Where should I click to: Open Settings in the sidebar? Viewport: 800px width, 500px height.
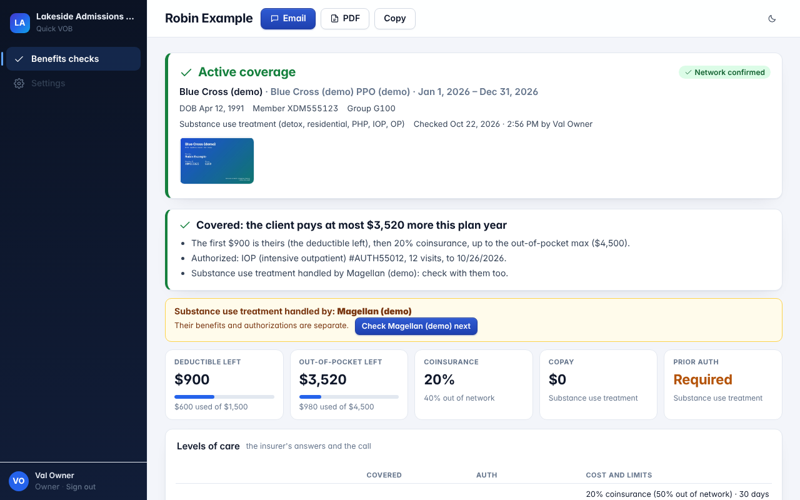73,83
